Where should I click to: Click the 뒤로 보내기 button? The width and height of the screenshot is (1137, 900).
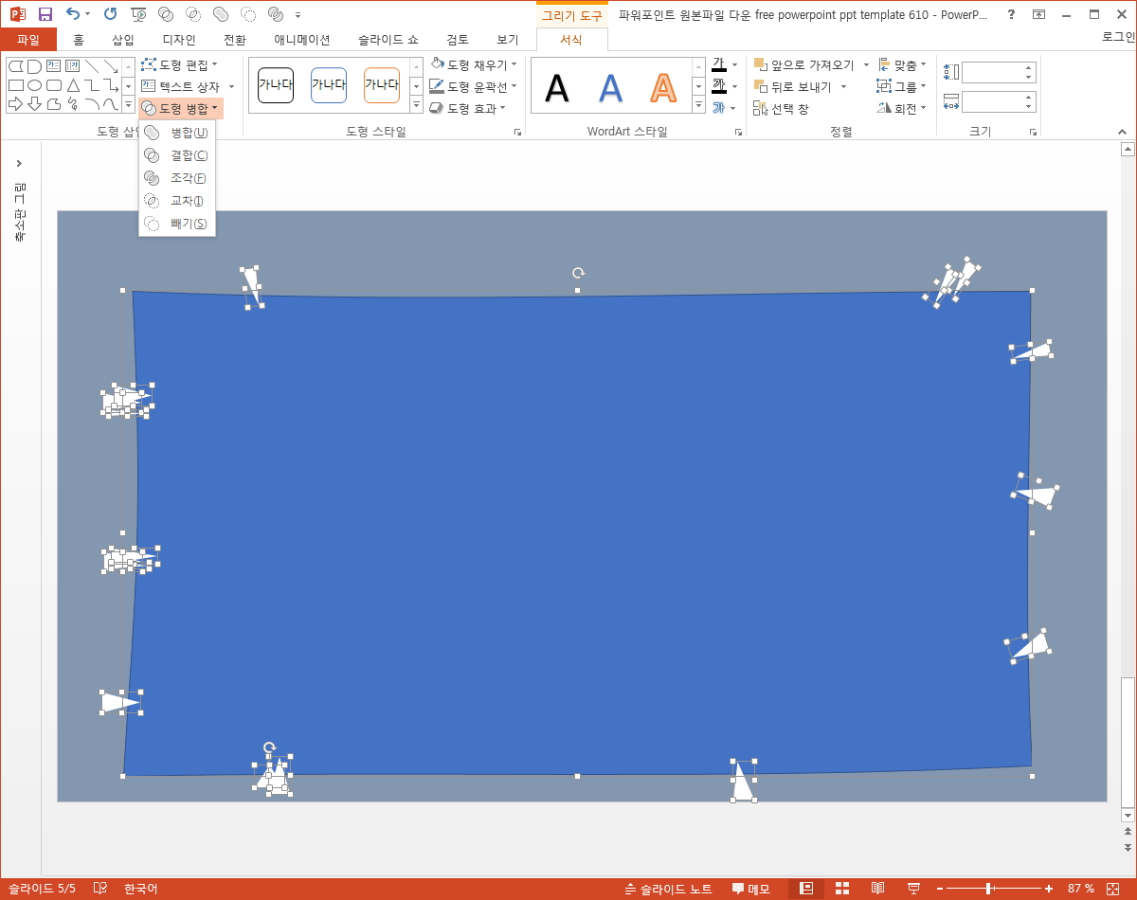(x=793, y=86)
